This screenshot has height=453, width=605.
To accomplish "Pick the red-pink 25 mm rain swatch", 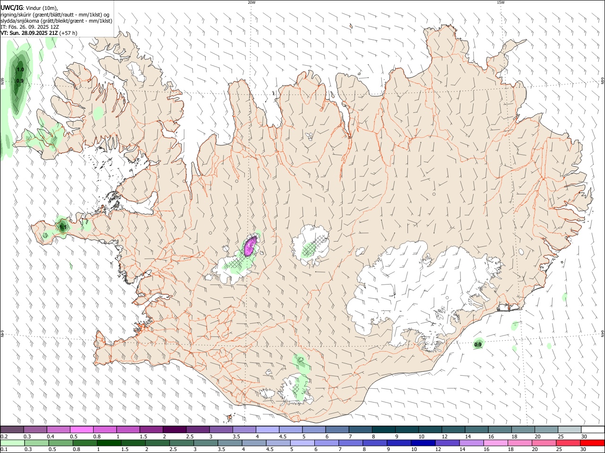I will [x=568, y=443].
